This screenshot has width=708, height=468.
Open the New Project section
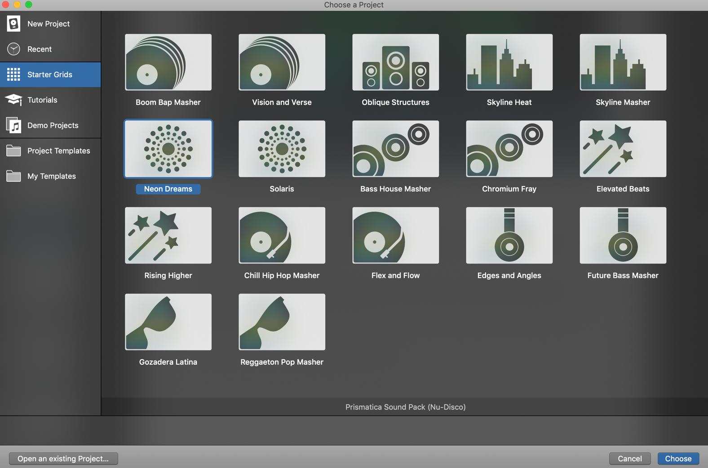[48, 24]
